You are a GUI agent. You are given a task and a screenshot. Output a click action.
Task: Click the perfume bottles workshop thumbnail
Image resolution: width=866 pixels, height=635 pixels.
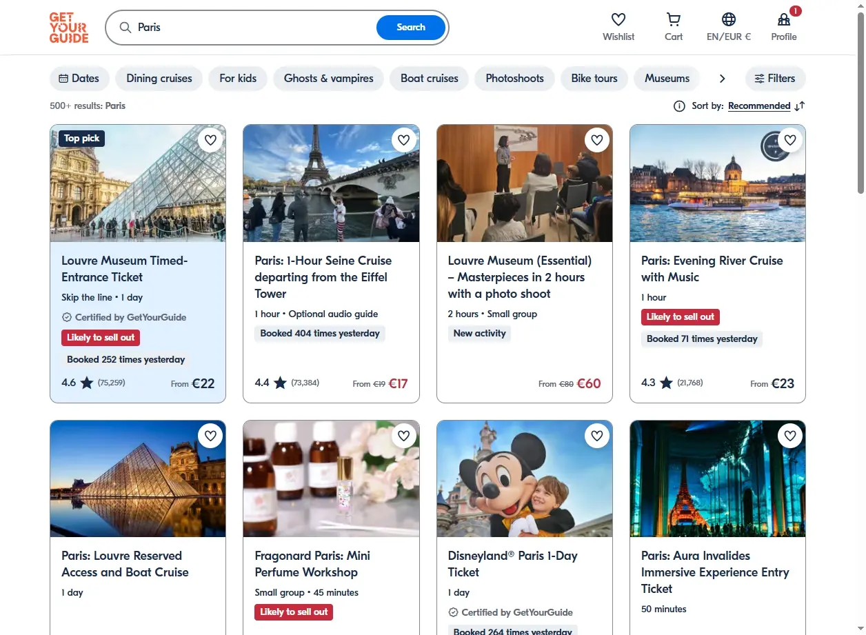point(331,478)
